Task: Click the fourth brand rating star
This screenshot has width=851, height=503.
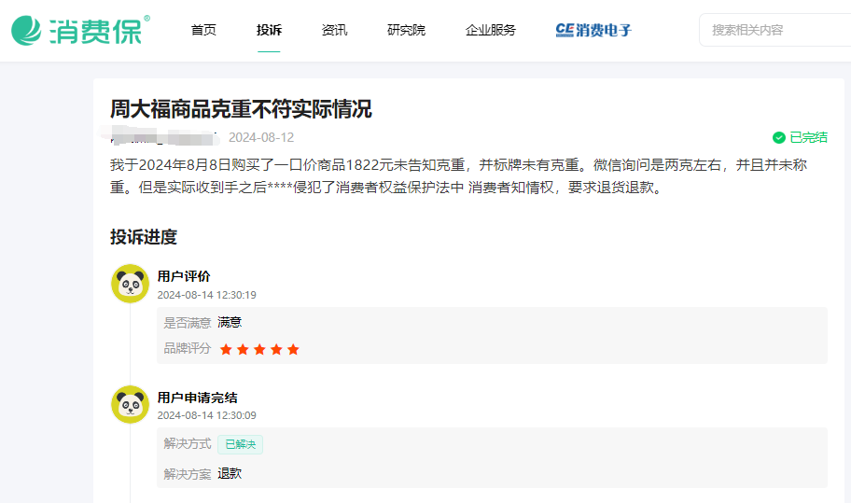Action: 276,349
